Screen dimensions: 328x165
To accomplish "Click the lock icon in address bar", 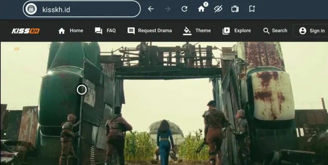I will (31, 9).
